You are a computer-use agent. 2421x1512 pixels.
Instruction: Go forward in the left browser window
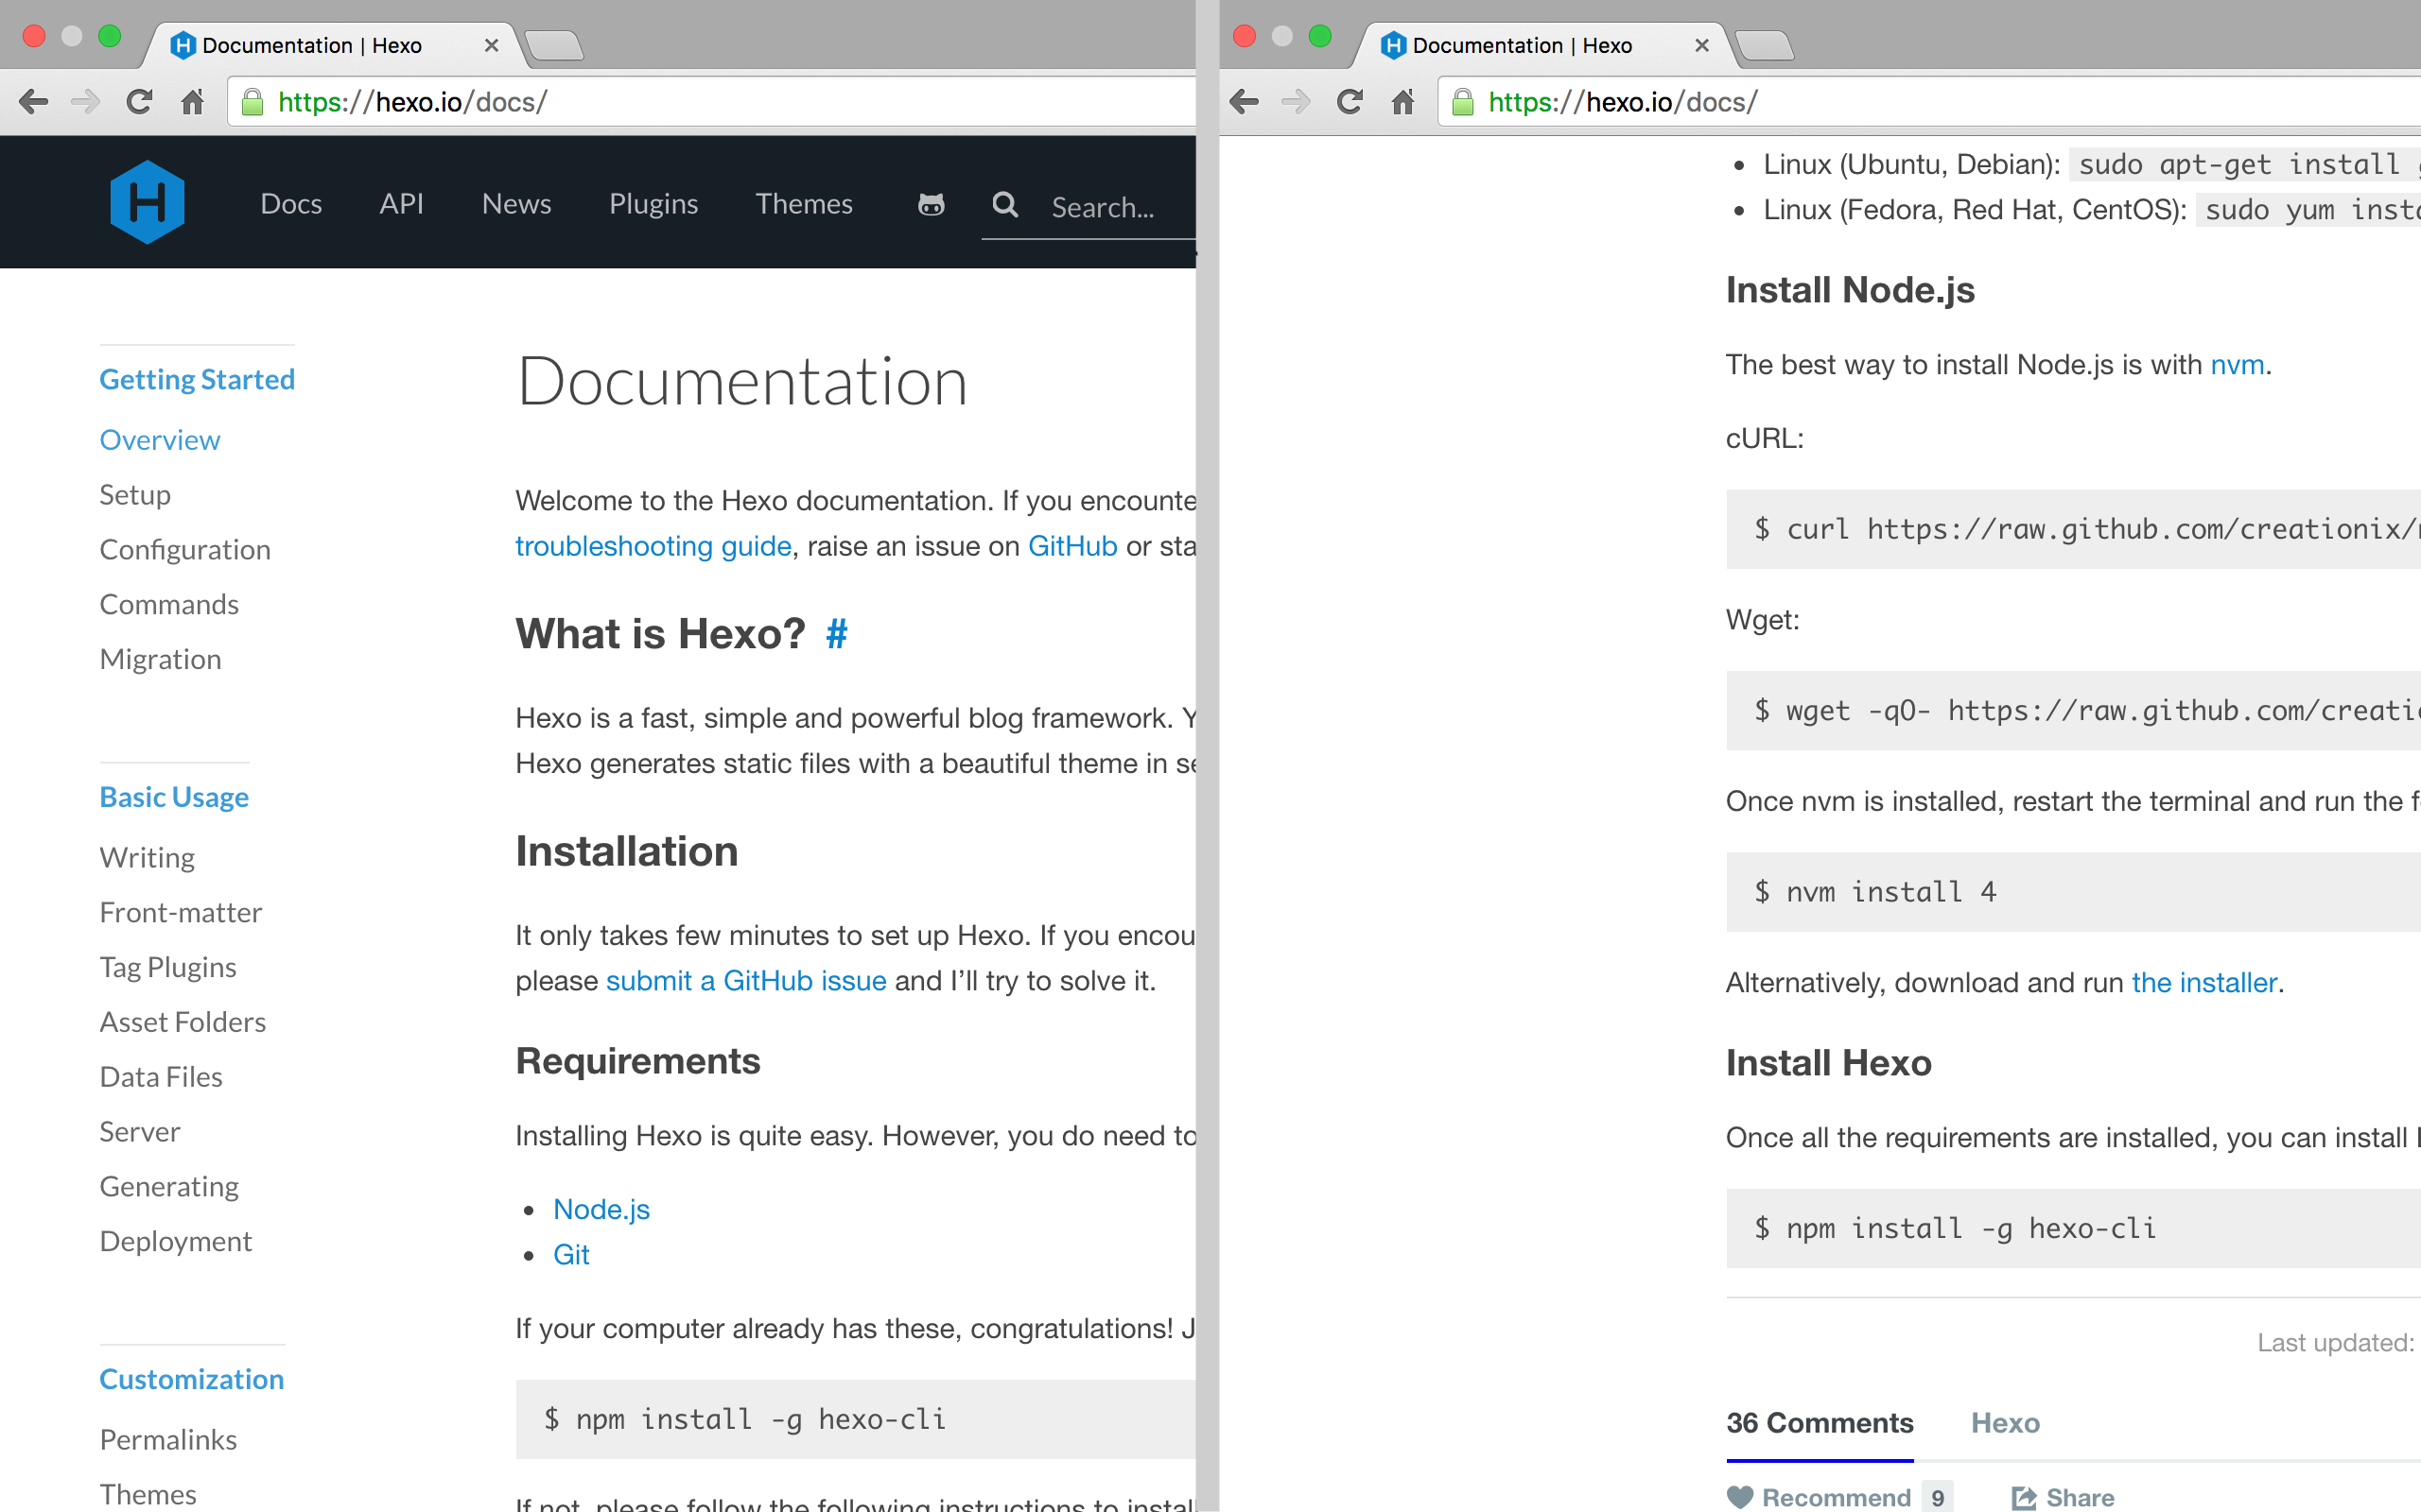(86, 102)
